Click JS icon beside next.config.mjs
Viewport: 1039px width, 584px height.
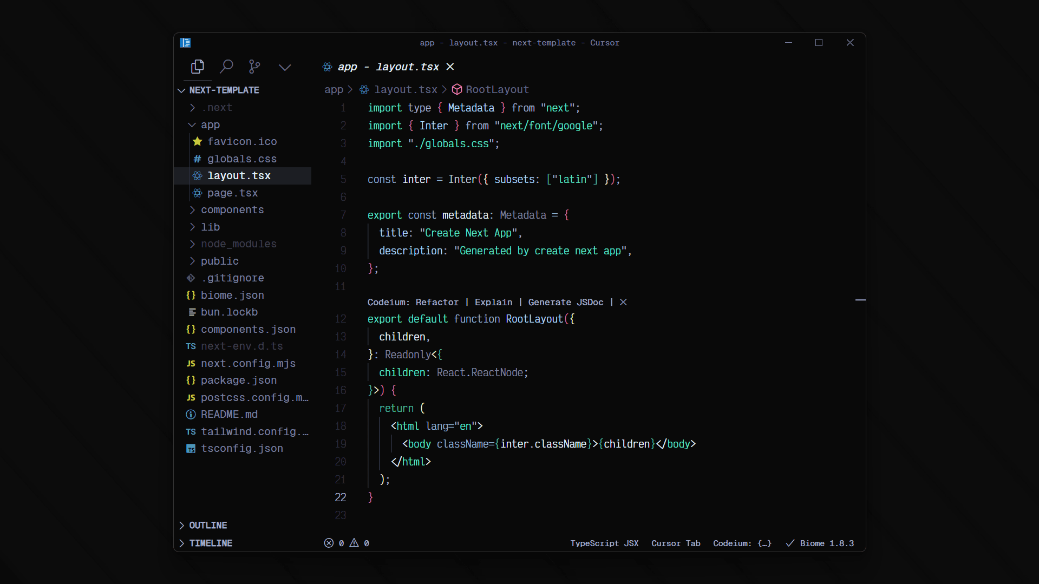click(191, 364)
